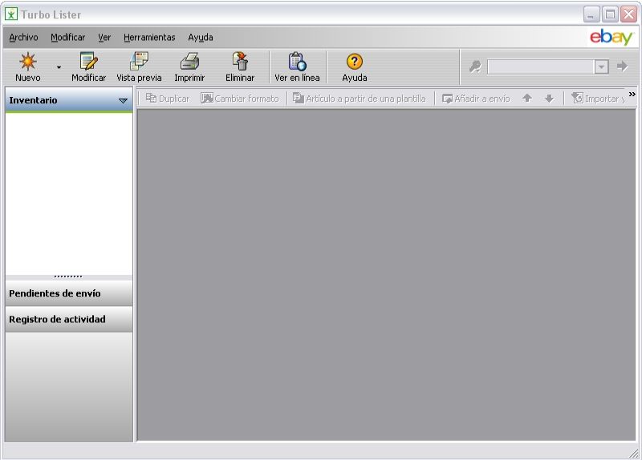The height and width of the screenshot is (460, 642).
Task: Expand the toolbar overflow chevron
Action: [x=632, y=95]
